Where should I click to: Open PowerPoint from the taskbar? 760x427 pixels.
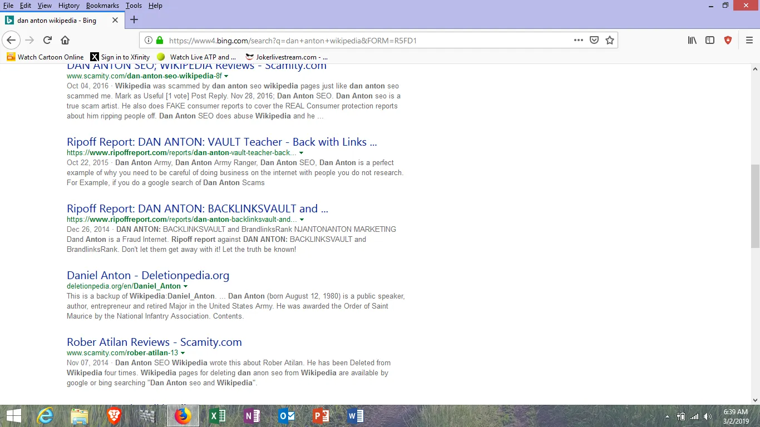tap(321, 416)
